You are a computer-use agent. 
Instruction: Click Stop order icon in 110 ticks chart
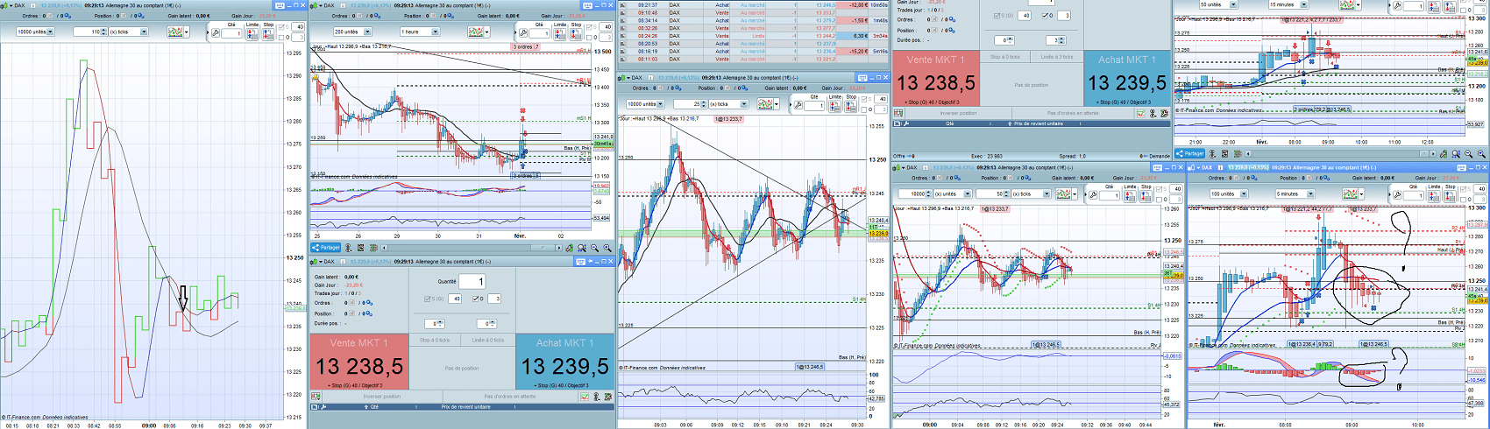click(x=268, y=34)
